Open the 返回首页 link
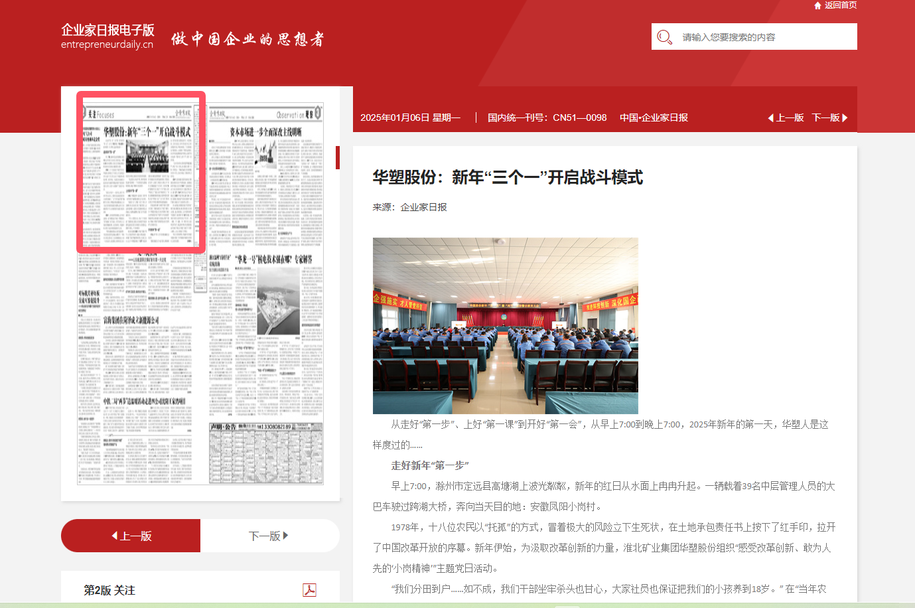The image size is (915, 608). tap(840, 5)
